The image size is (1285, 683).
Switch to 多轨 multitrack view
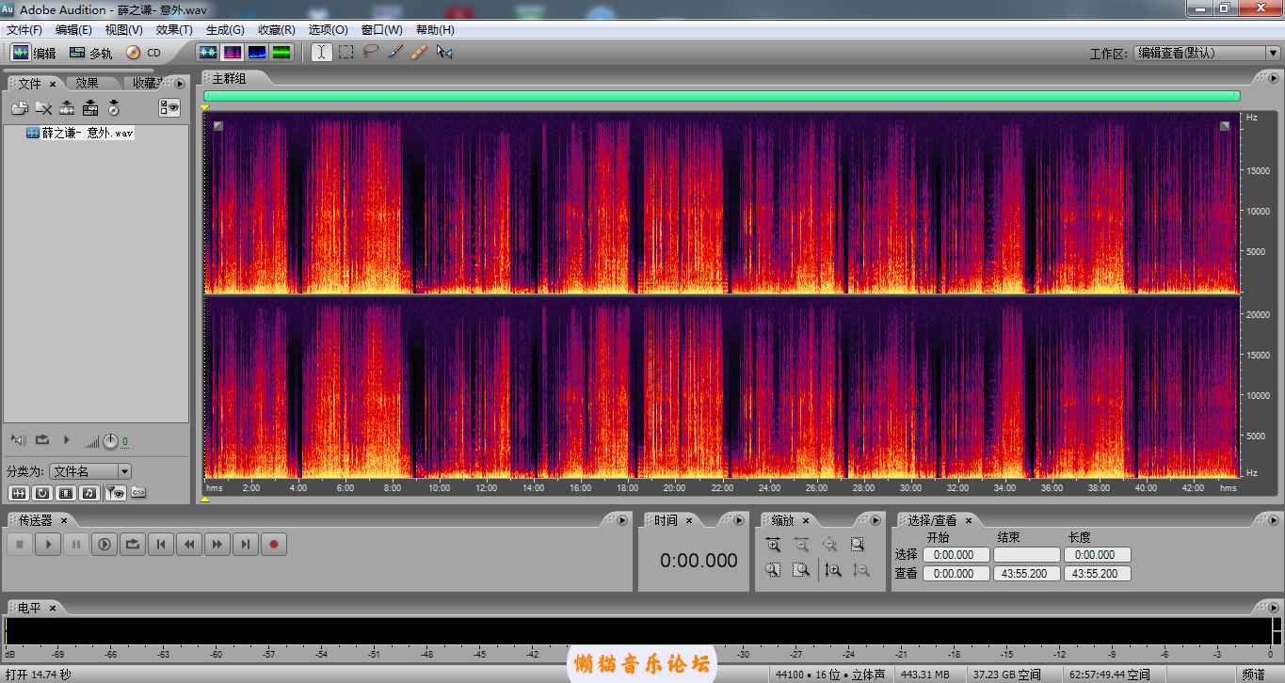click(x=91, y=54)
